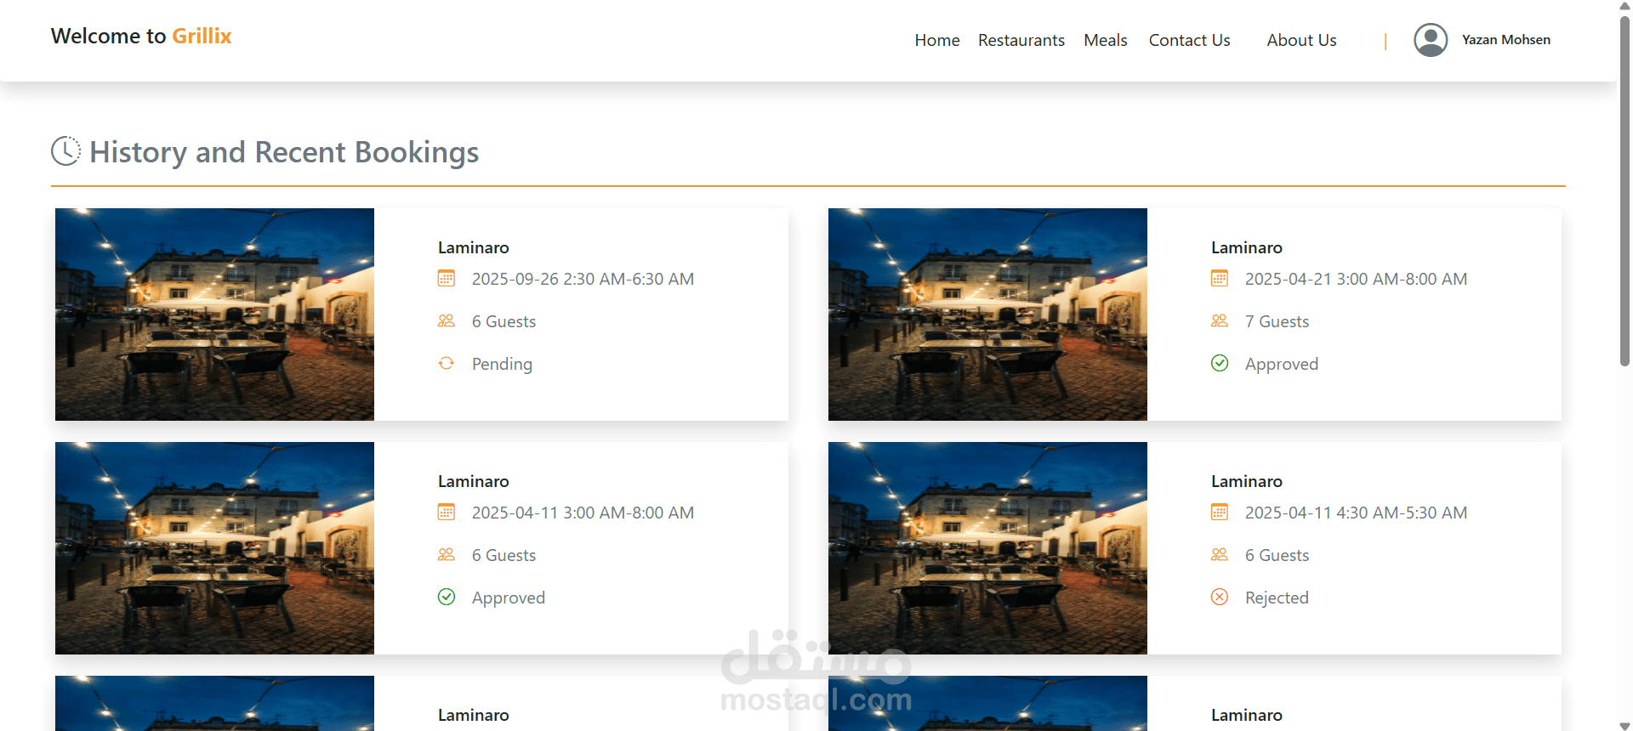Viewport: 1633px width, 731px height.
Task: Click guests icon in the 2025-09-26 booking
Action: [x=447, y=320]
